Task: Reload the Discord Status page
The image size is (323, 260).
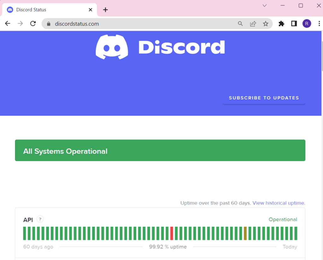Action: pos(33,24)
